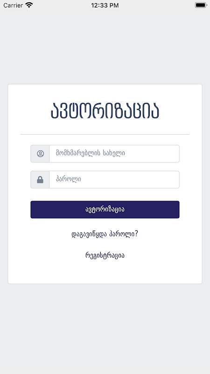
Task: Tap the Carrier label in status bar
Action: (13, 5)
